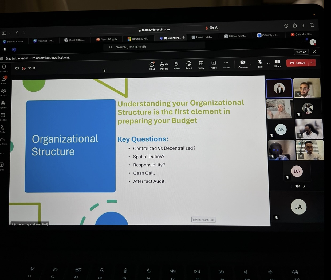
Task: Open the dropdown arrow beside Leave
Action: [312, 63]
